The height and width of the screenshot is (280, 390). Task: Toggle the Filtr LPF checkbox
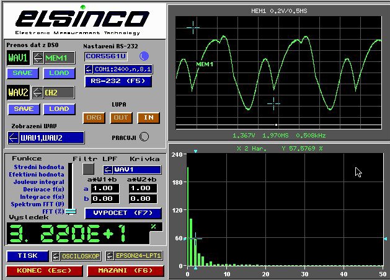[88, 169]
